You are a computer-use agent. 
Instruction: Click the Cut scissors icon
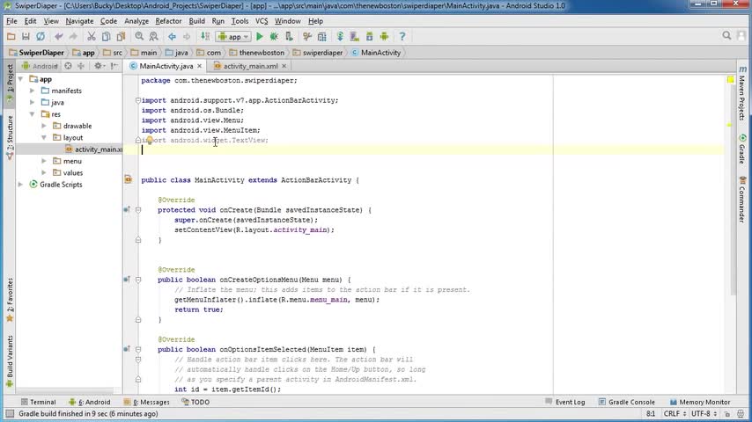pyautogui.click(x=91, y=36)
